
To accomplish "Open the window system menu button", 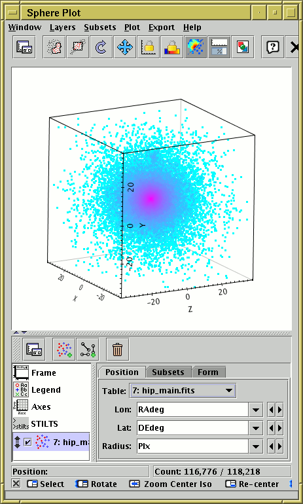I will [12, 12].
